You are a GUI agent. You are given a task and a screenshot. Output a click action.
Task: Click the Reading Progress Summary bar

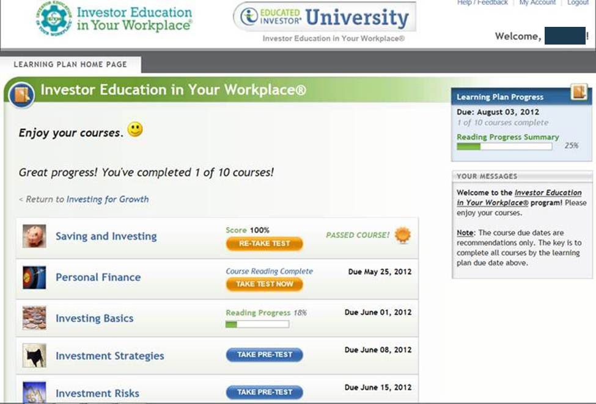[504, 146]
